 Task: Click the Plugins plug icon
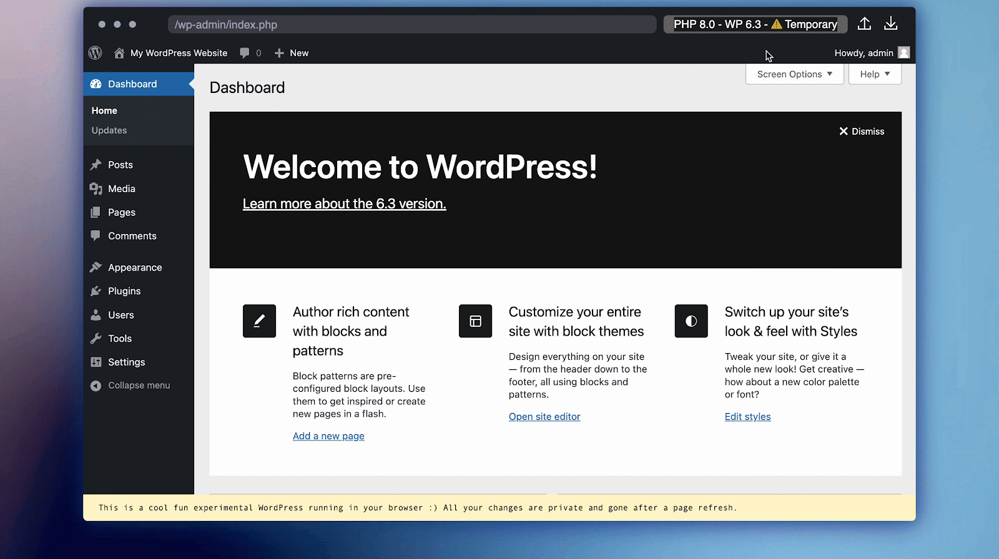coord(96,291)
